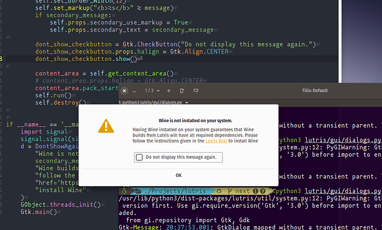Click 'self.destroy()' in the code editor

[x=60, y=103]
